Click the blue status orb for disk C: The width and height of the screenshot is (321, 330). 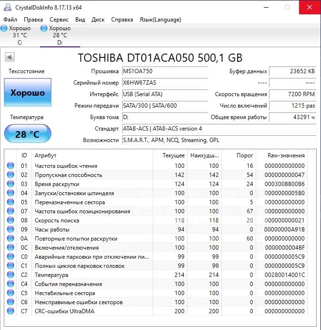pyautogui.click(x=4, y=28)
